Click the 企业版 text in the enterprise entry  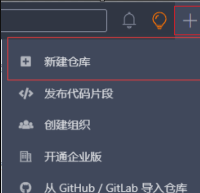tap(84, 157)
